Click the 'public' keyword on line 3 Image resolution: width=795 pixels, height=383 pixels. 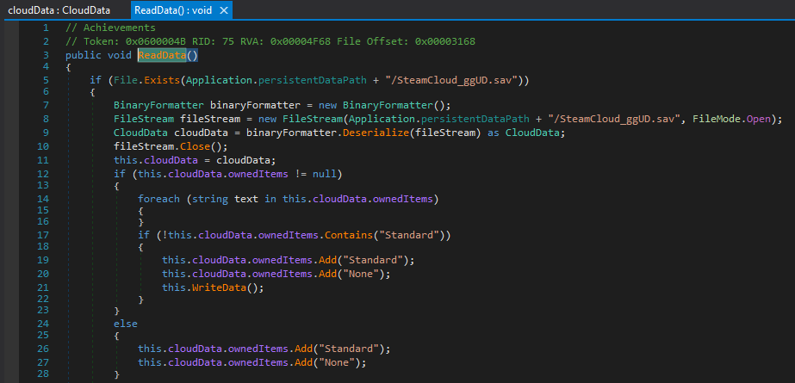pos(84,55)
